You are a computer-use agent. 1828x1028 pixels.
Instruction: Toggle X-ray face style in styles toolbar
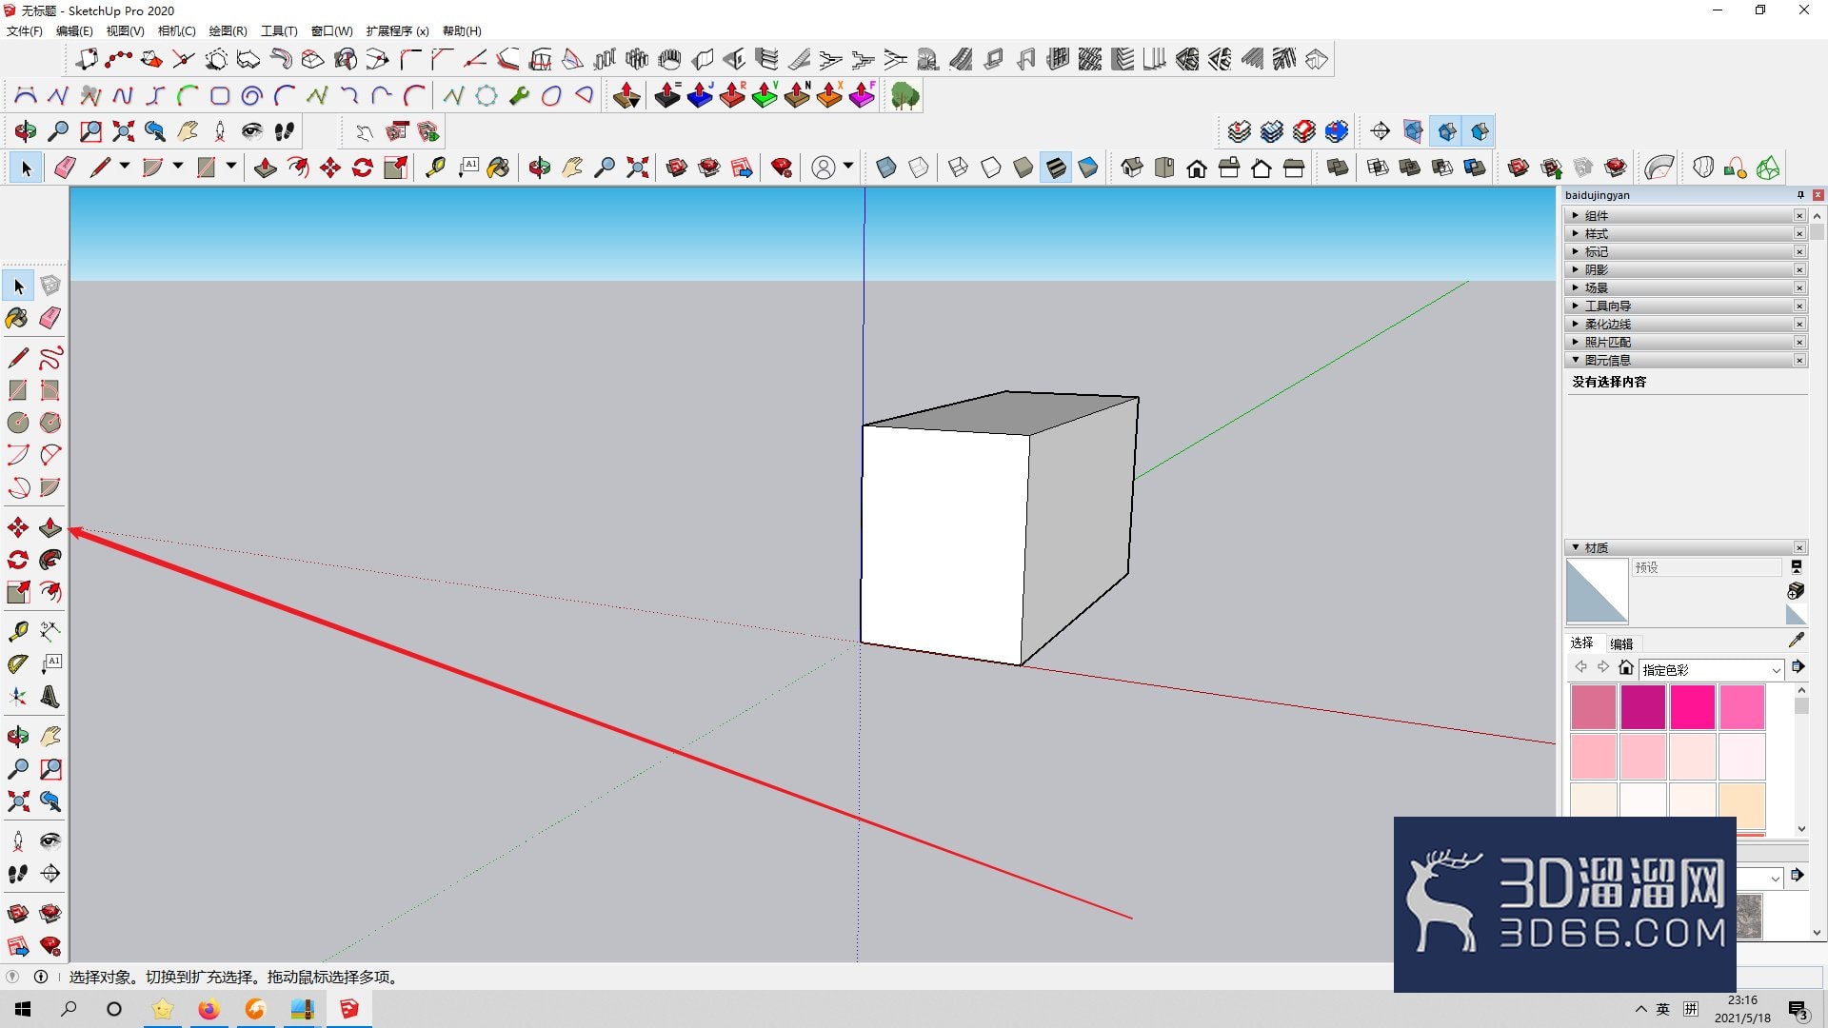click(886, 168)
